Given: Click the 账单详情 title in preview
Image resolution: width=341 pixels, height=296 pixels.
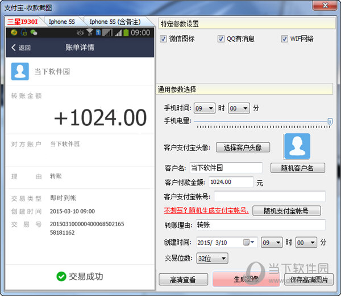Looking at the screenshot, I should tap(80, 47).
